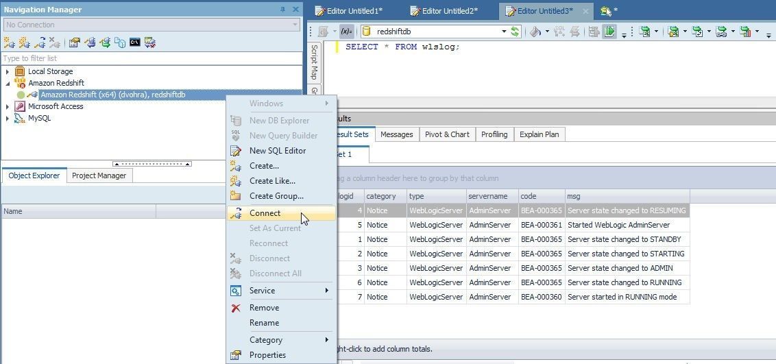776x364 pixels.
Task: Open the command prompt C:\ icon
Action: [x=134, y=43]
